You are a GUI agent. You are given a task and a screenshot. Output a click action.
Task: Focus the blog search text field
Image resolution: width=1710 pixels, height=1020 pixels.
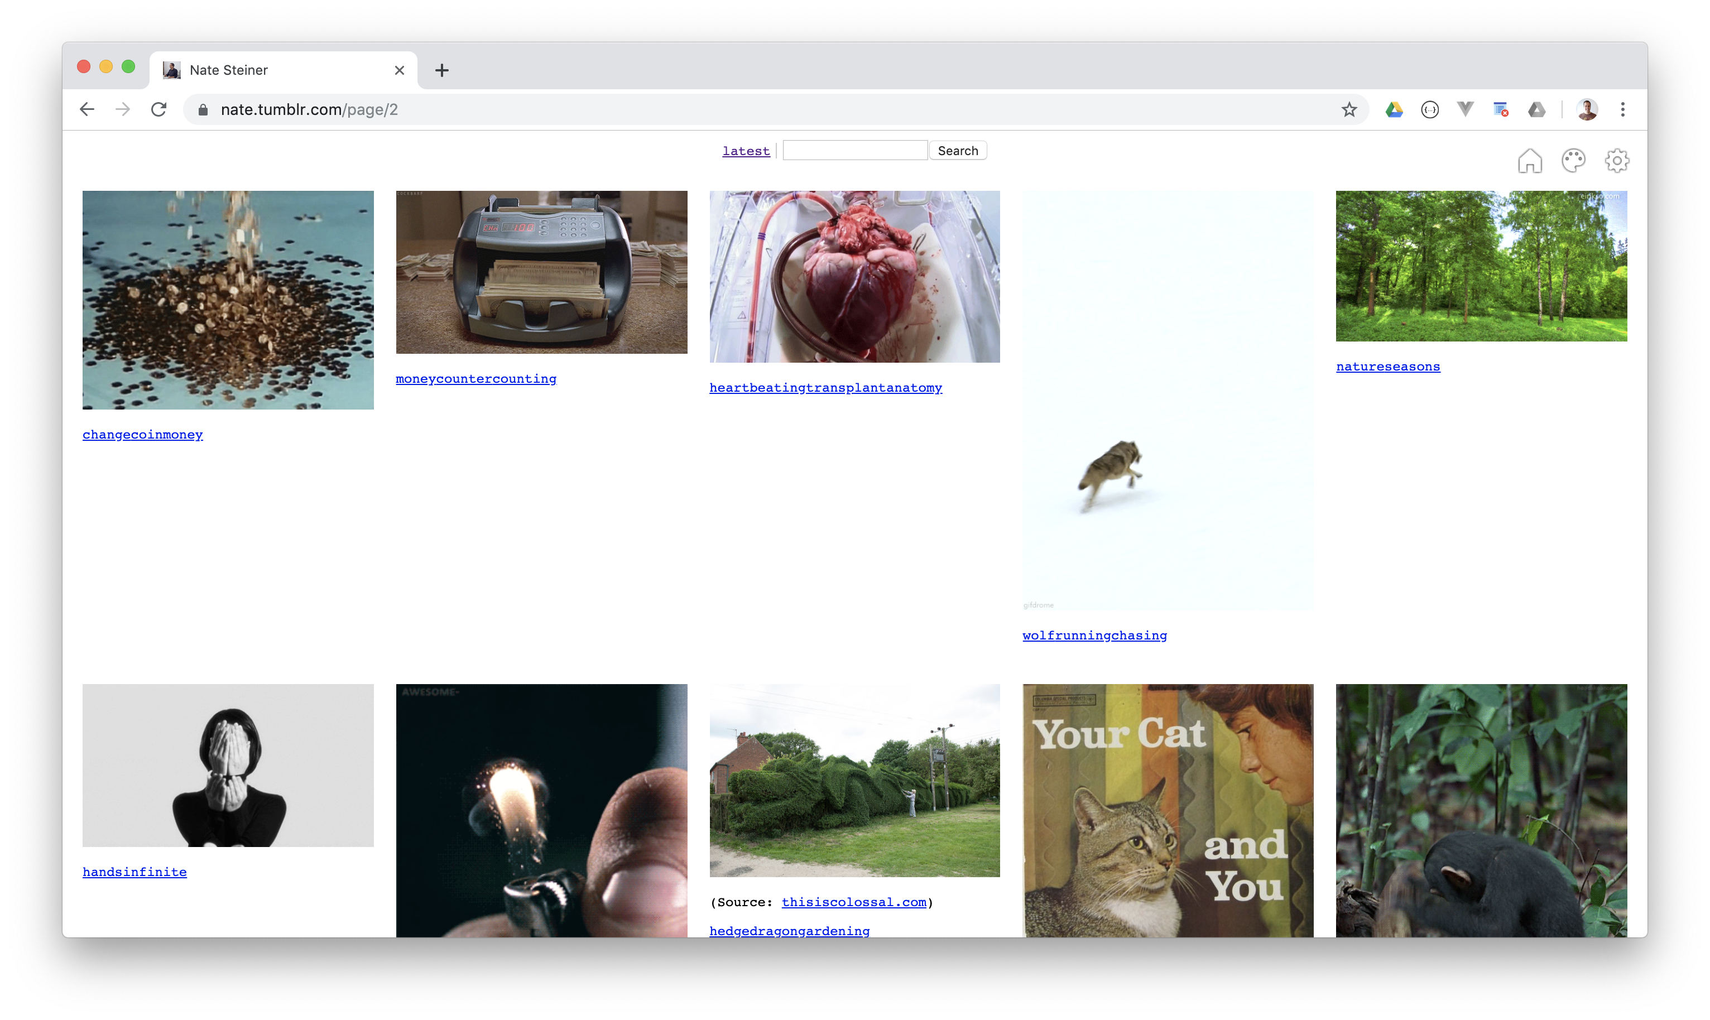click(854, 151)
